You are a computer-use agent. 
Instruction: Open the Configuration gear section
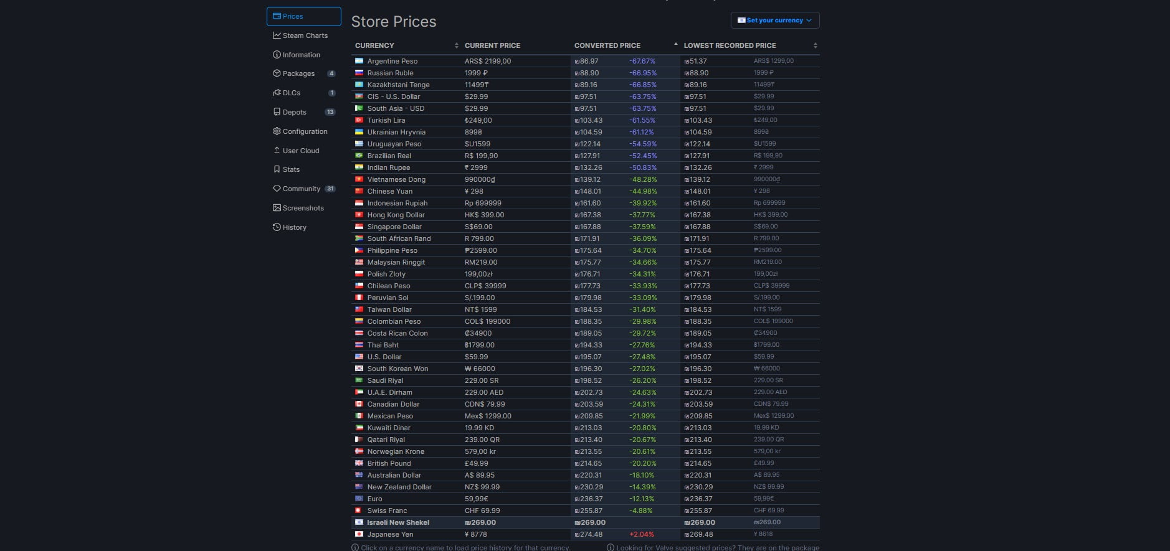click(x=304, y=131)
